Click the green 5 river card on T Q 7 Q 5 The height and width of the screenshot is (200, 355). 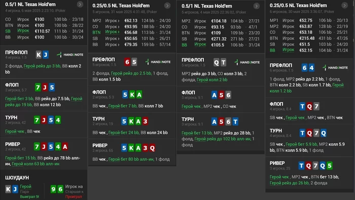point(330,166)
